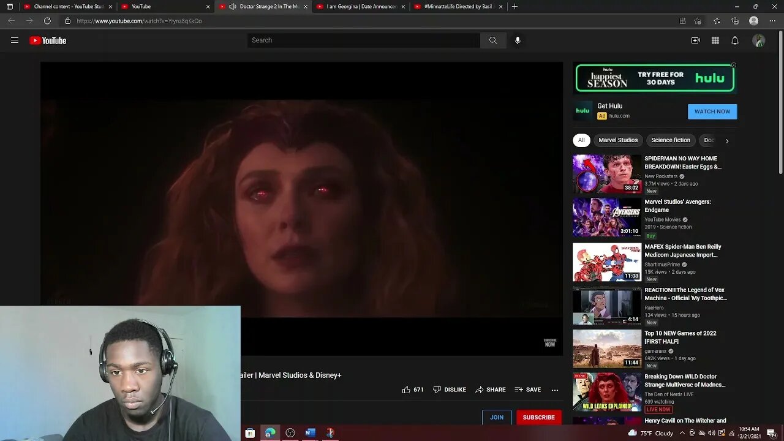This screenshot has width=784, height=441.
Task: Open Microsoft Store taskbar icon
Action: (x=250, y=433)
